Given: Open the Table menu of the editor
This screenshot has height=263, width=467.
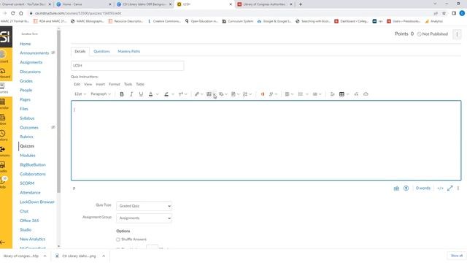Looking at the screenshot, I should click(140, 85).
